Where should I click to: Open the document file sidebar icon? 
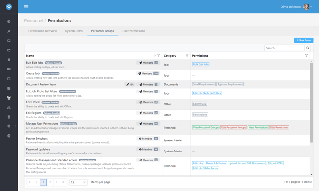9,117
